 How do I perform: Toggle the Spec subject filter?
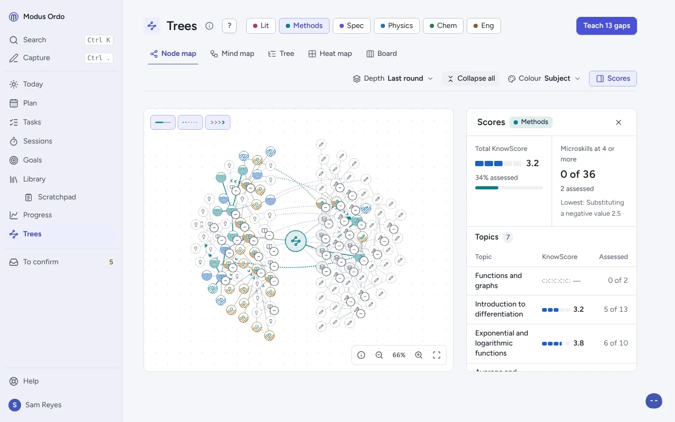[352, 26]
